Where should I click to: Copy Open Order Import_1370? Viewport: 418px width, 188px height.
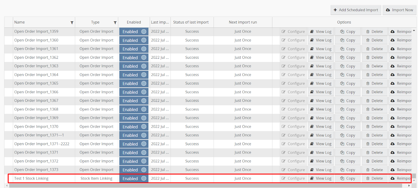tap(348, 127)
